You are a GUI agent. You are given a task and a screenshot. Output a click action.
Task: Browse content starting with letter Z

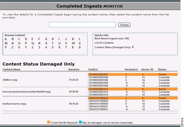tap(12, 47)
